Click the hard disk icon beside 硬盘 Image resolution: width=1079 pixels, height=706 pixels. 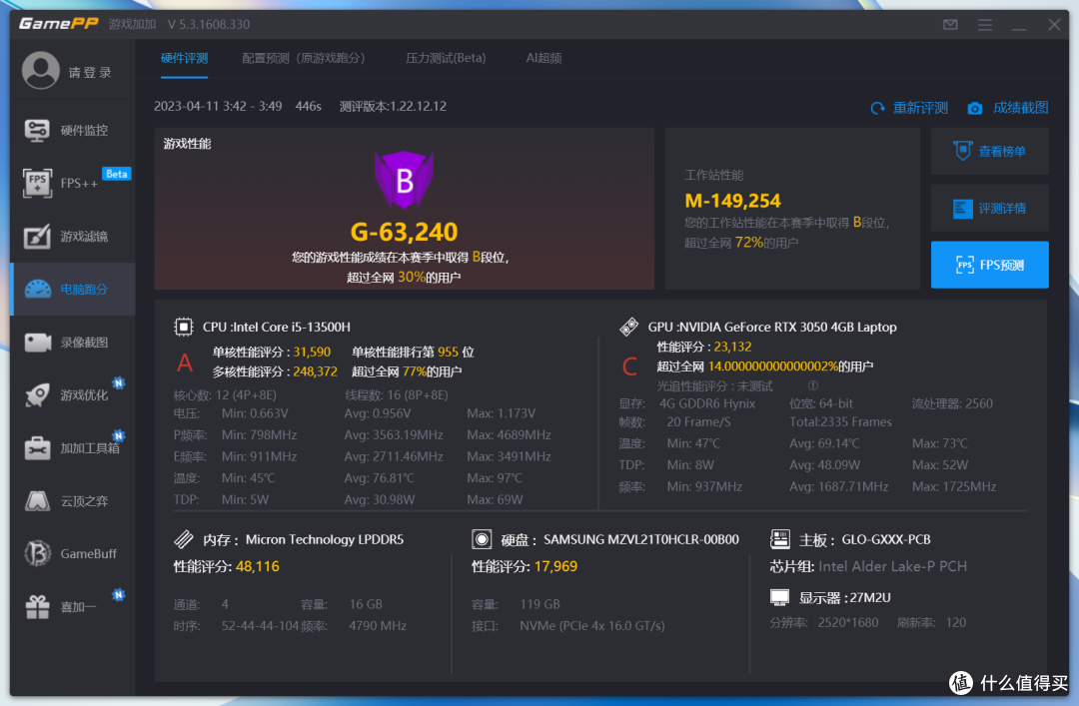click(x=482, y=539)
